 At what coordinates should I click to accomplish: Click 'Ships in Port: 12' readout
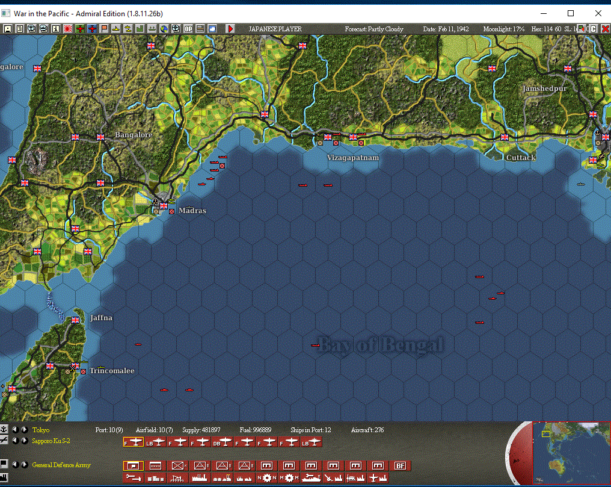[x=310, y=430]
